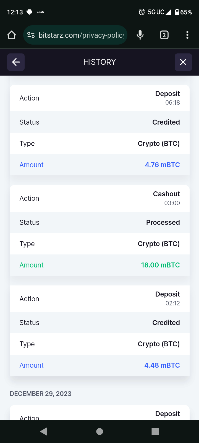Screen dimensions: 199x443
Task: Tap the Deposit action at 06:18
Action: point(167,94)
